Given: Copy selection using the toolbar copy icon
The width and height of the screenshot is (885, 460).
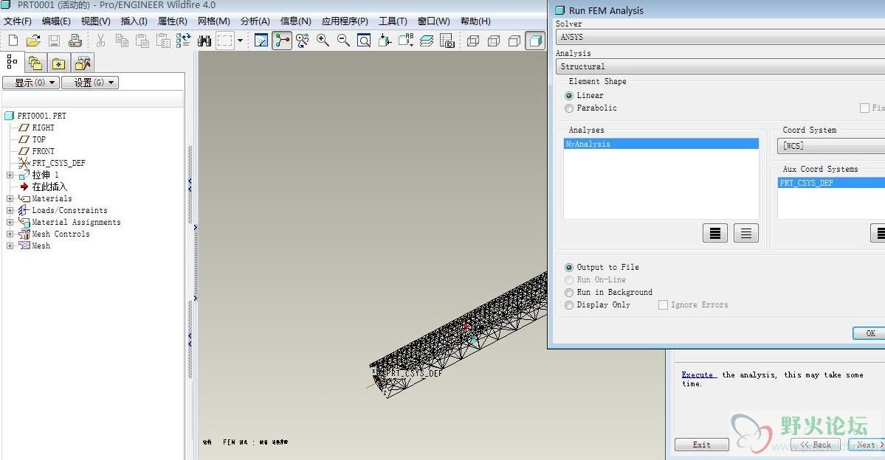Looking at the screenshot, I should pos(121,41).
